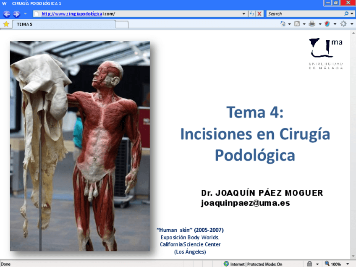
Task: Expand the feeds dropdown arrow
Action: [x=304, y=24]
